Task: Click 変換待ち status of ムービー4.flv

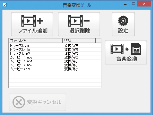Action: coord(71,69)
